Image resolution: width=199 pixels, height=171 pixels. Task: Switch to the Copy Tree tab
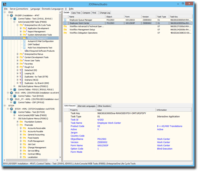click(76, 13)
